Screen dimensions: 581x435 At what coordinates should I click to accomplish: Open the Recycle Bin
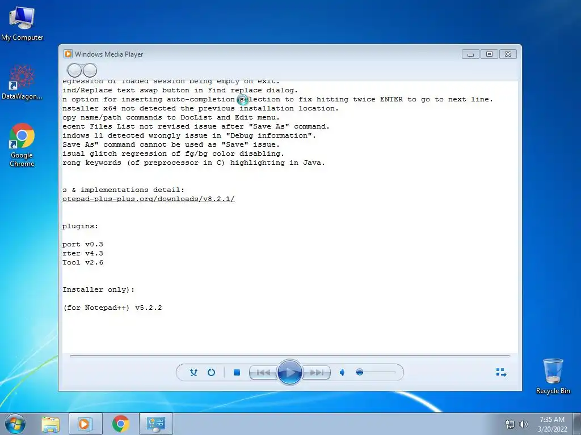pyautogui.click(x=553, y=376)
